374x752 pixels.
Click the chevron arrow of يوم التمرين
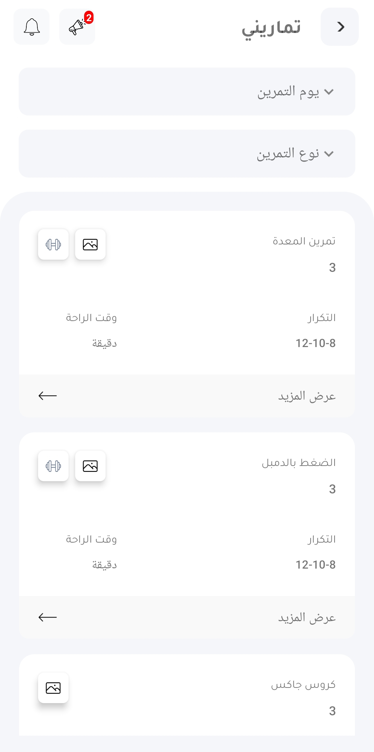[x=329, y=92]
